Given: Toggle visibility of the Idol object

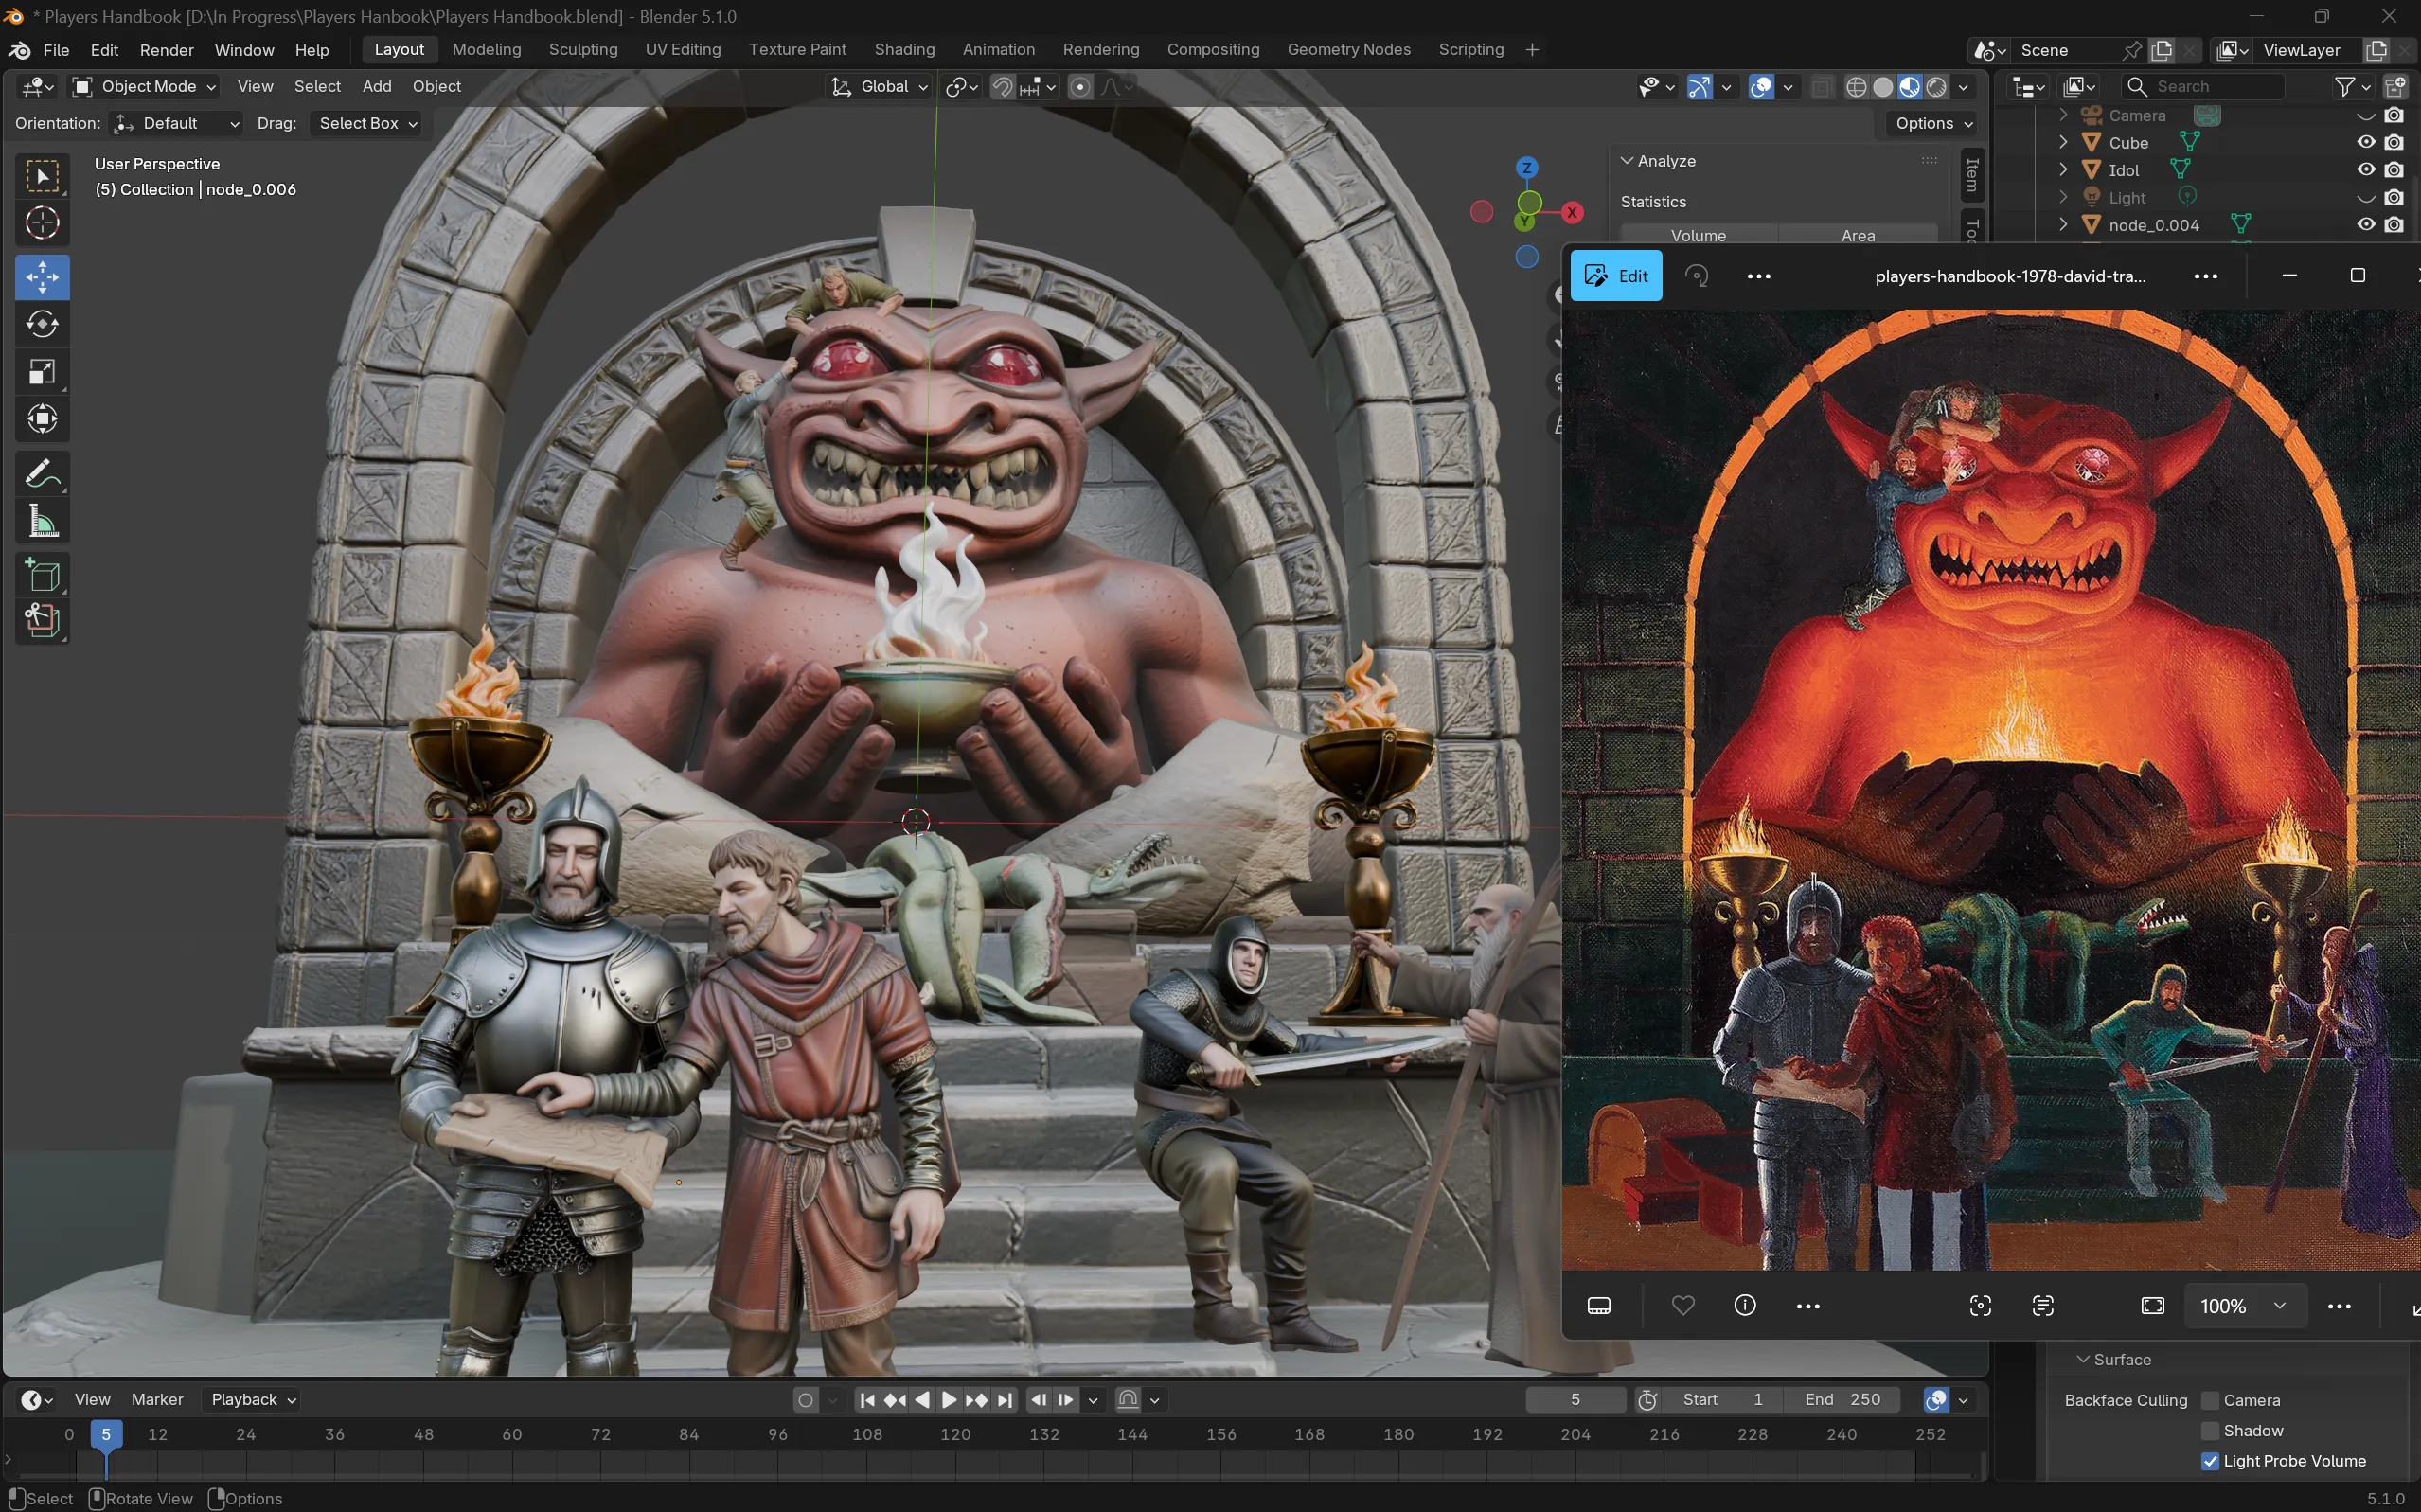Looking at the screenshot, I should click(x=2366, y=170).
